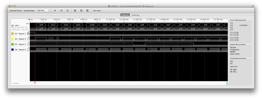Remove the D4 Digital 4 signal
This screenshot has width=262, height=99.
point(28,37)
